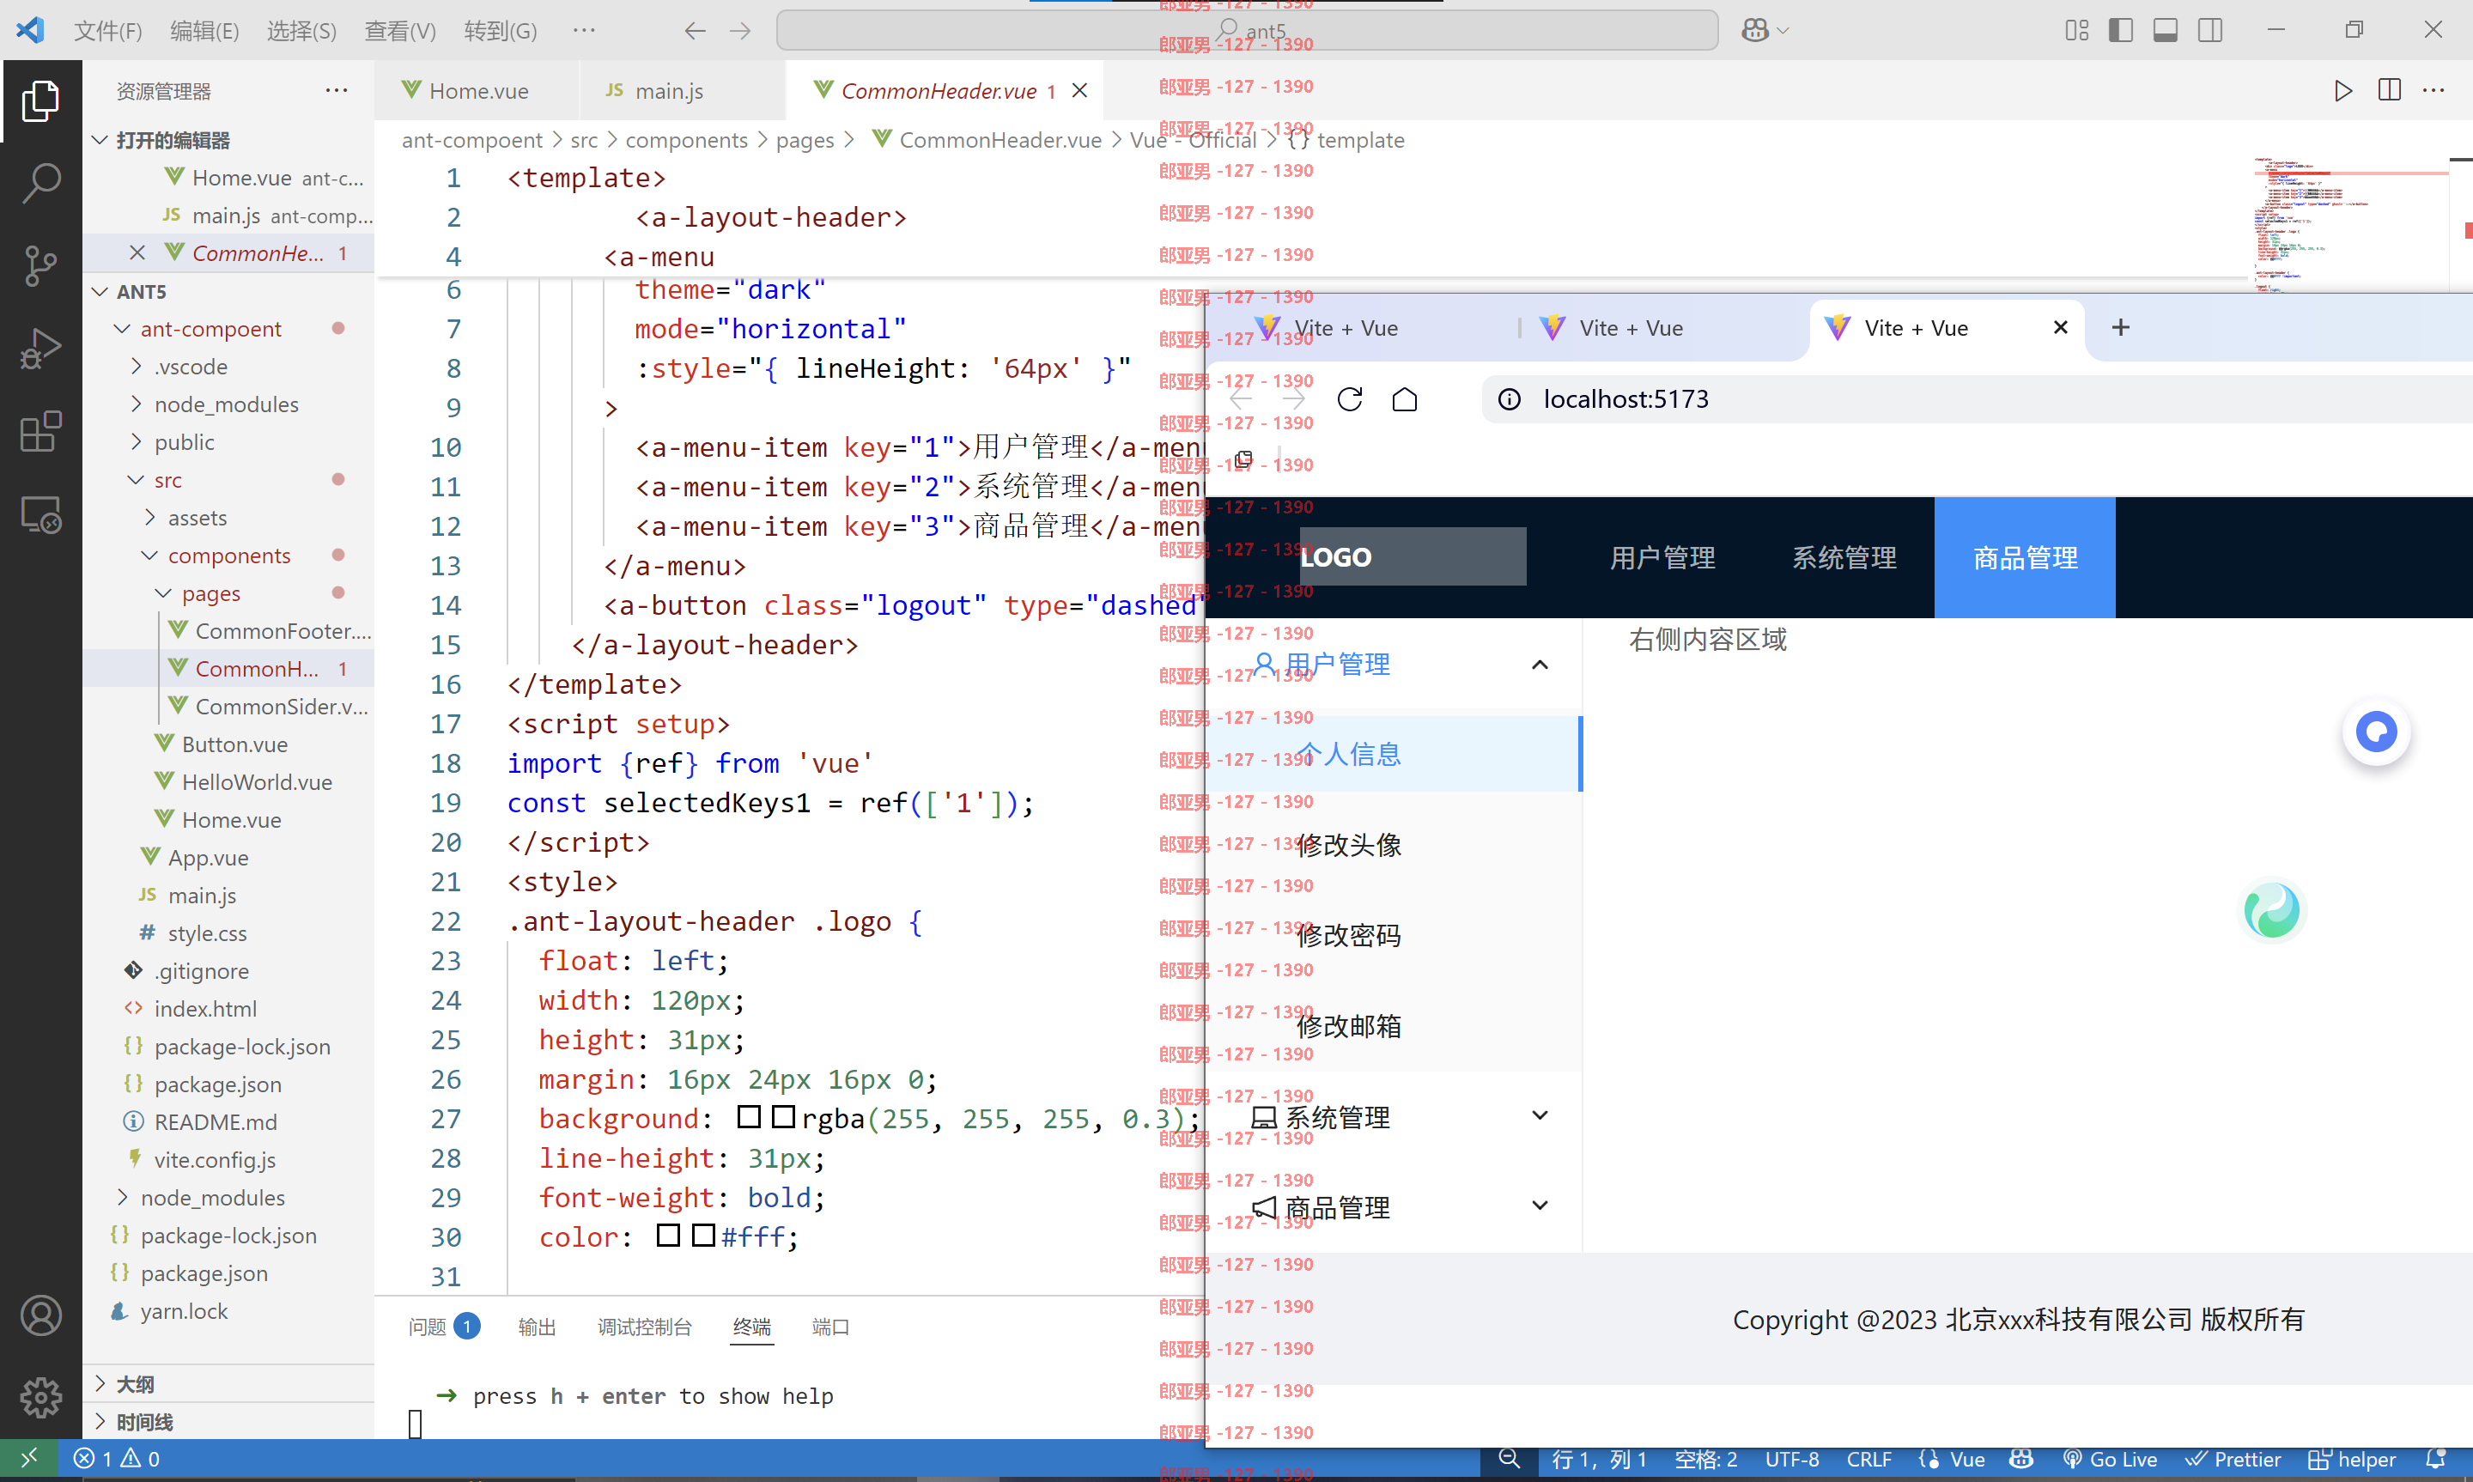Image resolution: width=2473 pixels, height=1482 pixels.
Task: Open the 编辑(E) menu
Action: tap(204, 31)
